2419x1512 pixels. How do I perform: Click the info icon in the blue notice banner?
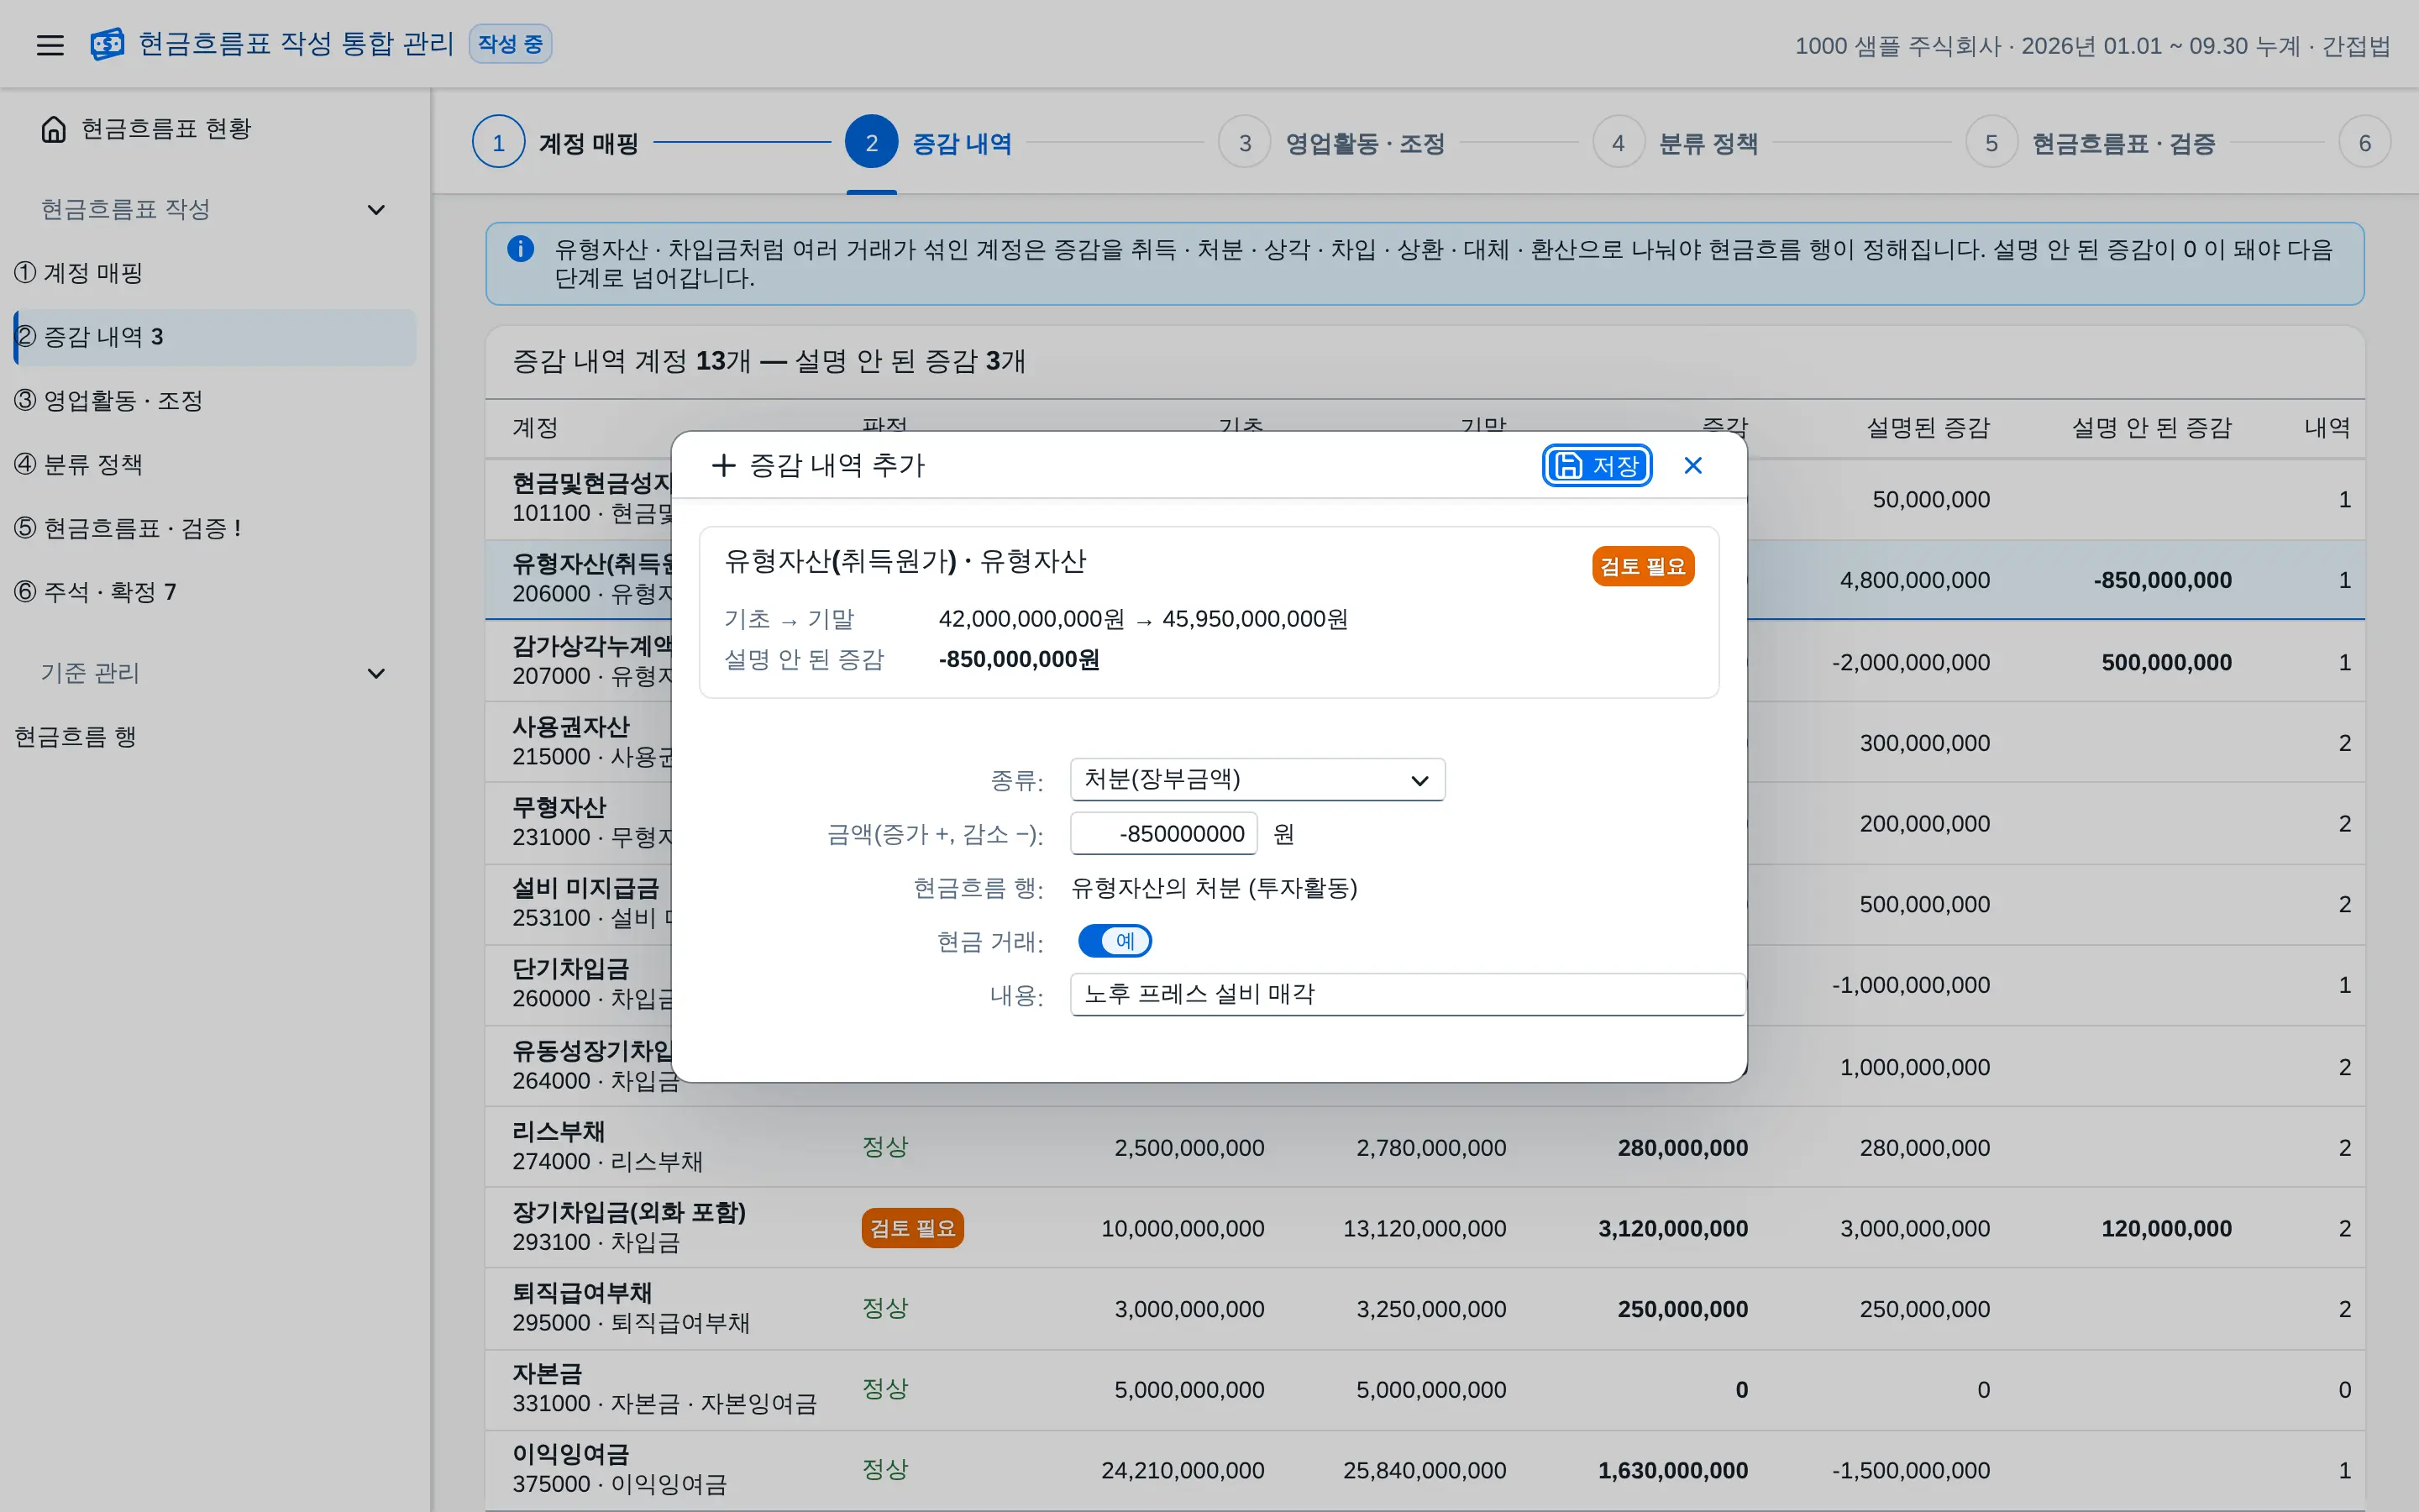[520, 249]
